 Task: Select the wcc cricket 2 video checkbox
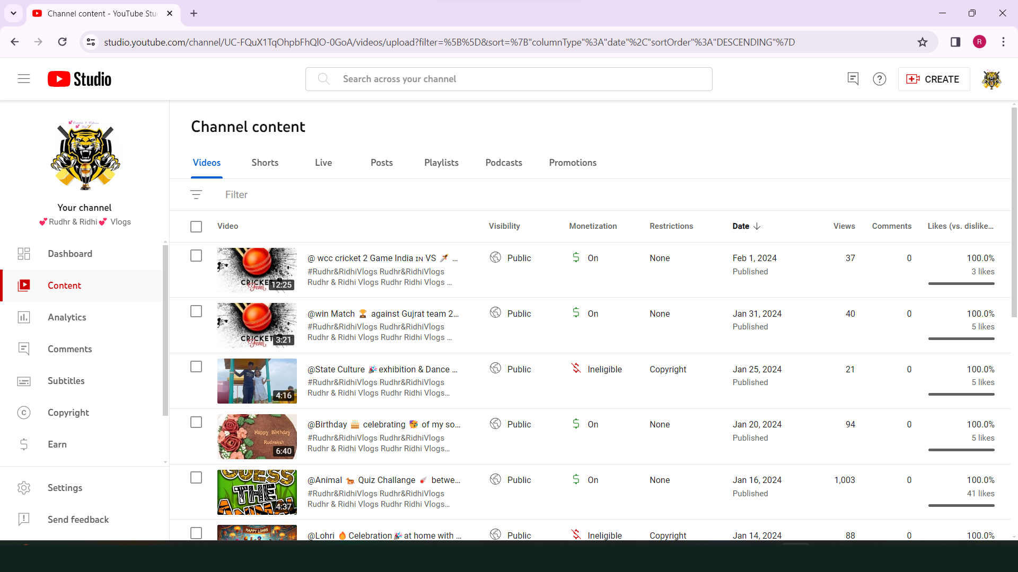(x=196, y=256)
